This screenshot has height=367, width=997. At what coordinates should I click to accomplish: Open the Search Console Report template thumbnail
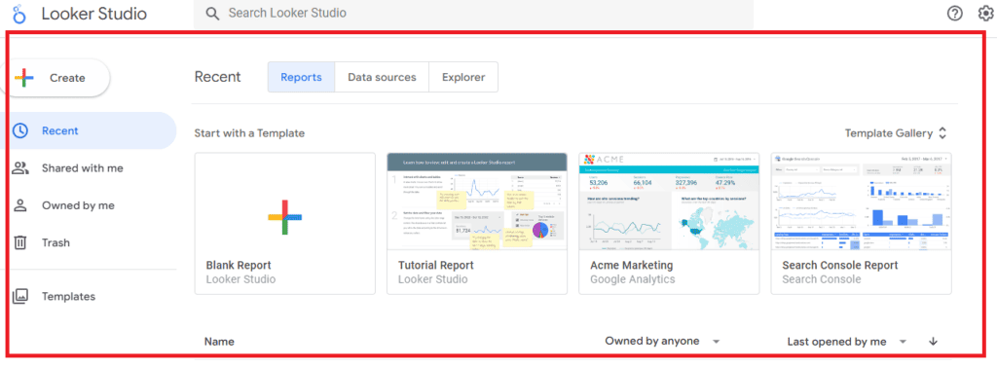click(x=861, y=201)
